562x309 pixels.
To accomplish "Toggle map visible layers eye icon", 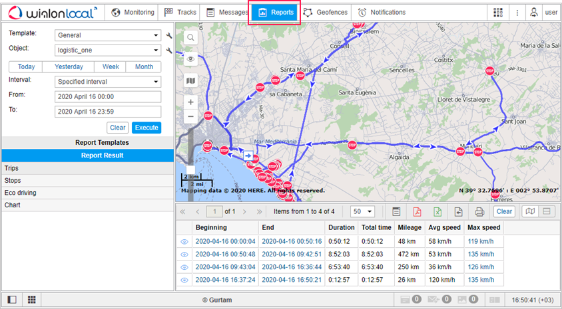I will [190, 59].
